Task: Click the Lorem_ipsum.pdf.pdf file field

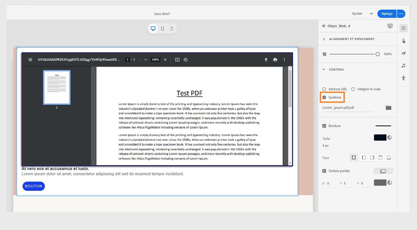Action: (347, 108)
